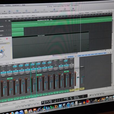Click Bus 1 send on Canario Kit

pos(33,64)
